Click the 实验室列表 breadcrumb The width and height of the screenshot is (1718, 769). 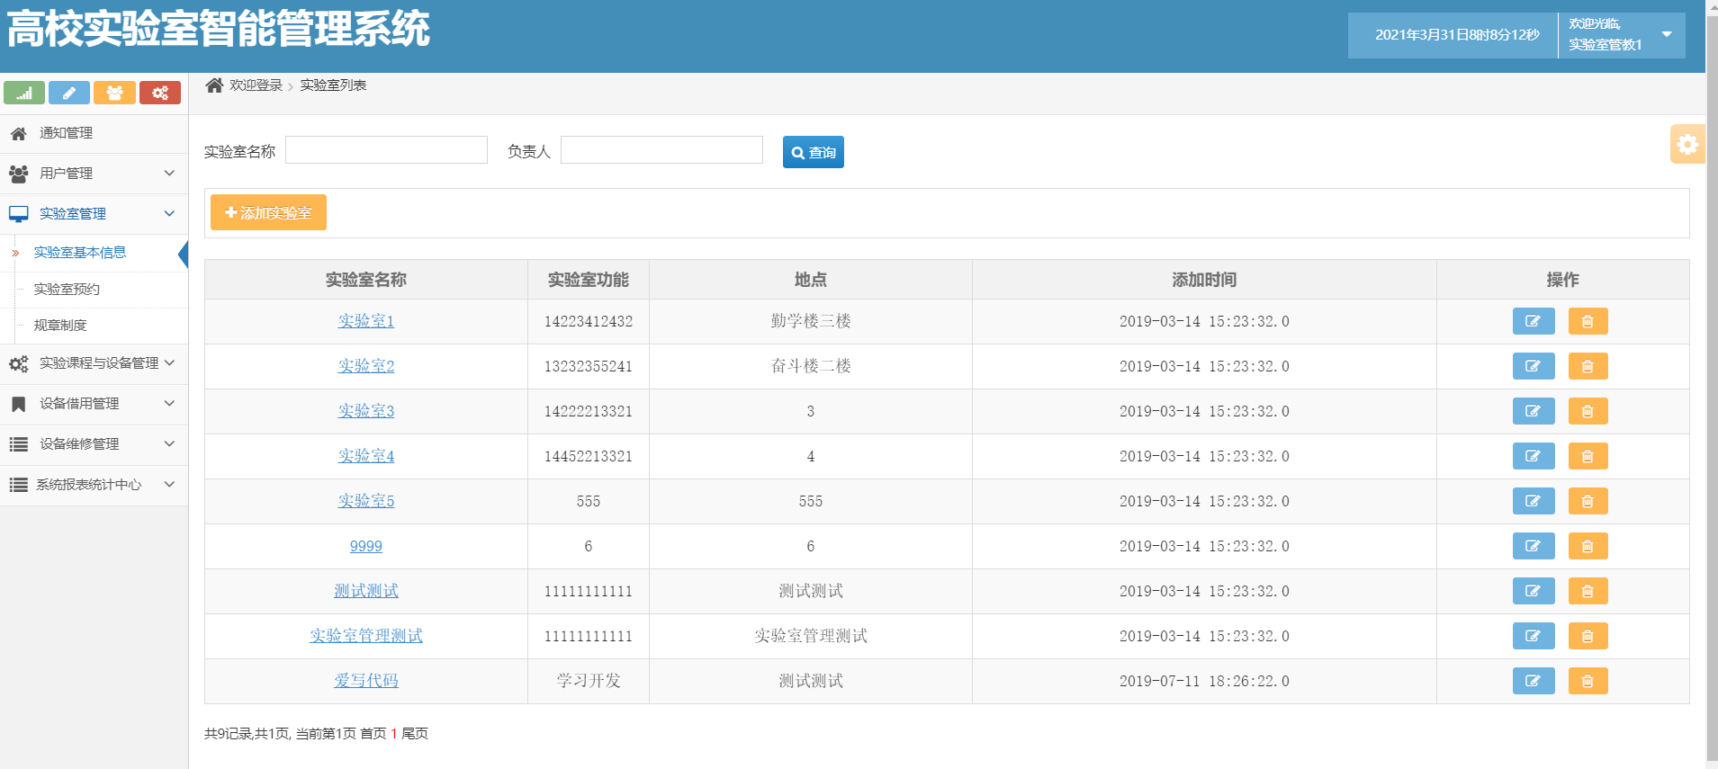pyautogui.click(x=333, y=85)
